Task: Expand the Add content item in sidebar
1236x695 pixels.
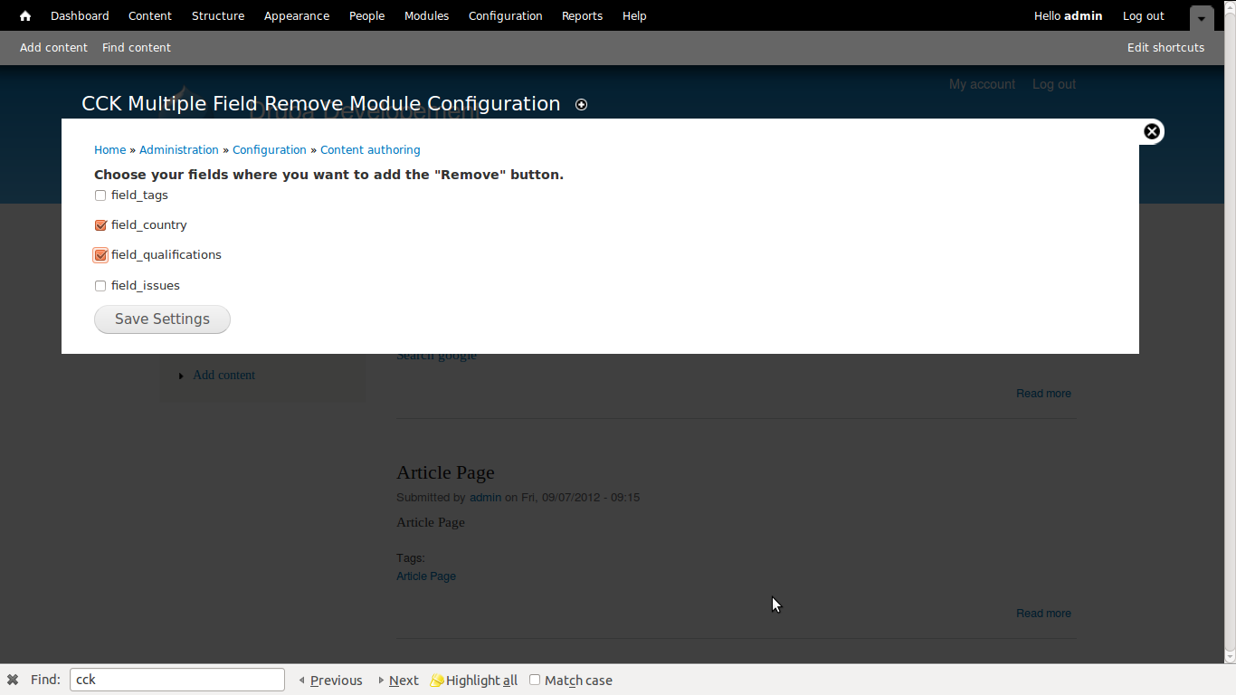Action: point(181,375)
